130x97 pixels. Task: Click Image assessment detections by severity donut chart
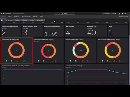[113, 50]
